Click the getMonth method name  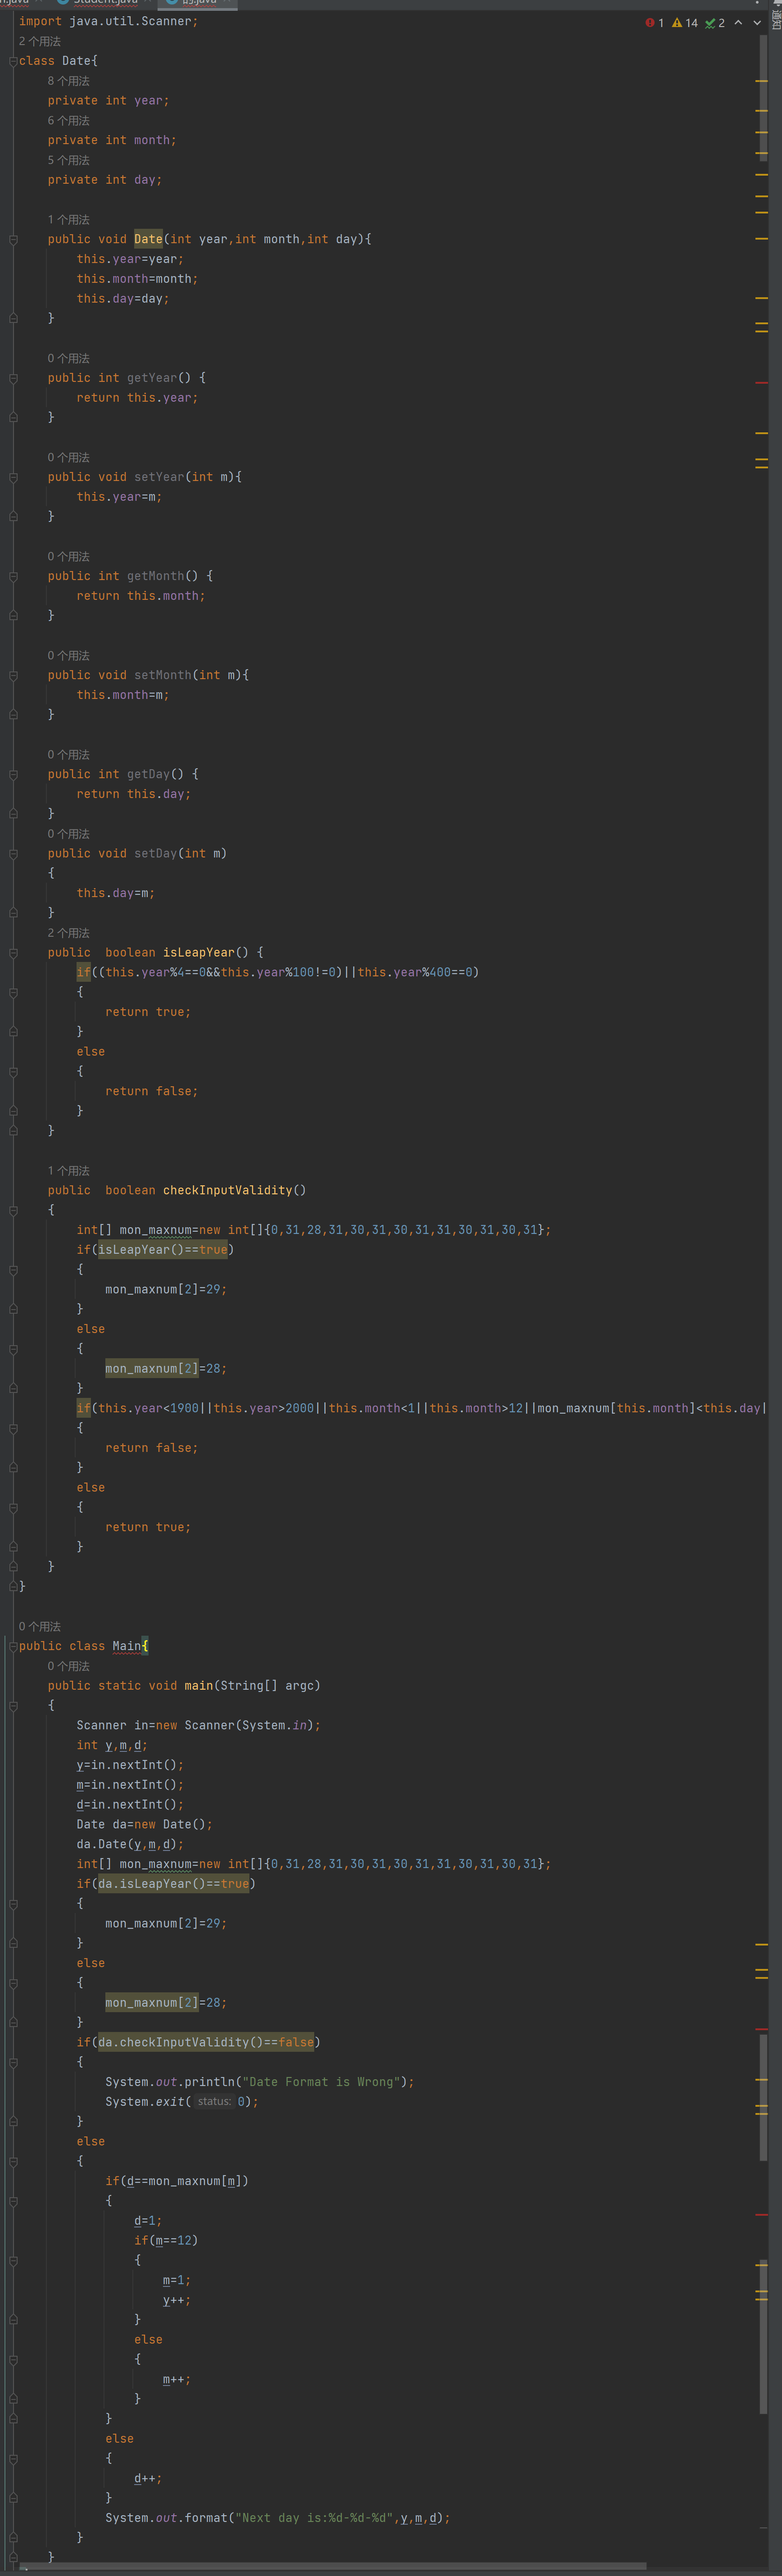pyautogui.click(x=156, y=576)
